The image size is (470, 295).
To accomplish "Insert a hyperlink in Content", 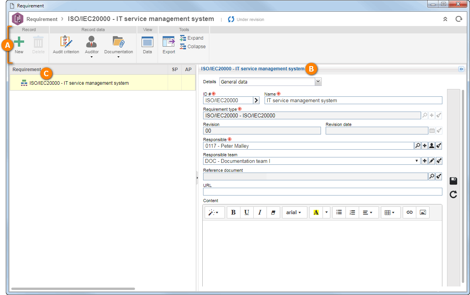I will click(409, 213).
